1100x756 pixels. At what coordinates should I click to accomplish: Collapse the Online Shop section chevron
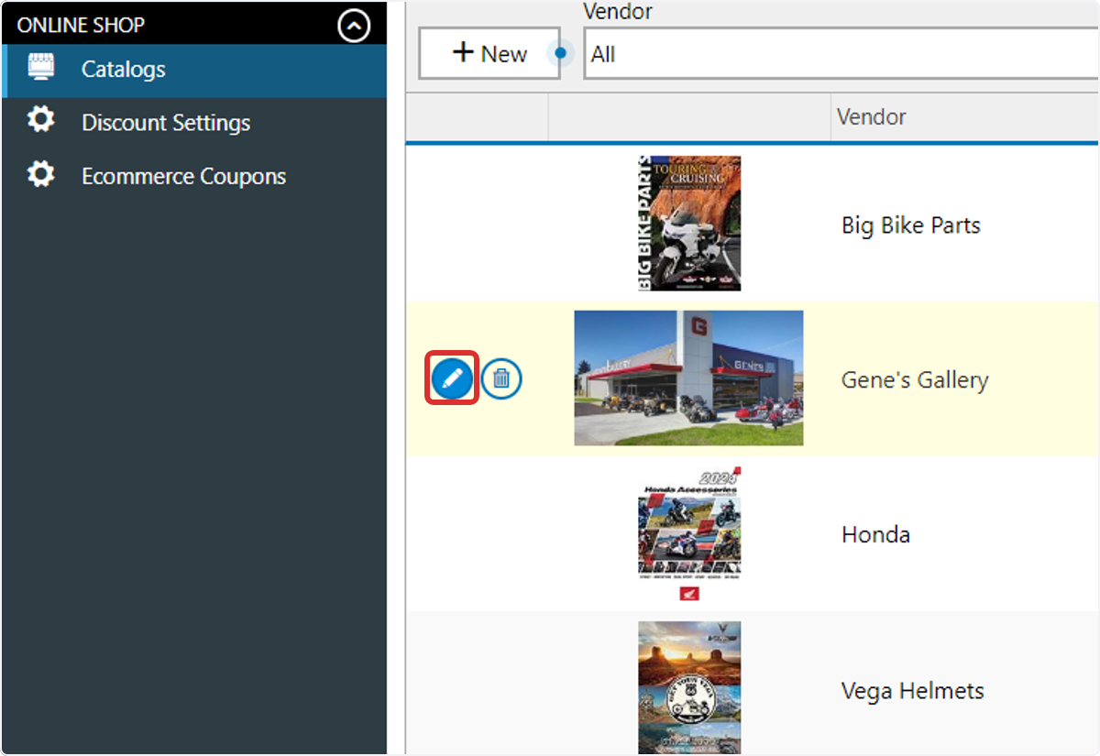pos(354,26)
